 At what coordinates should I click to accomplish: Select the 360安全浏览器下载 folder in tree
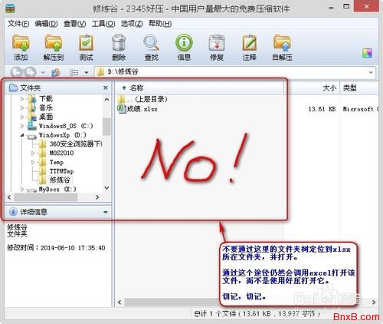click(x=76, y=144)
